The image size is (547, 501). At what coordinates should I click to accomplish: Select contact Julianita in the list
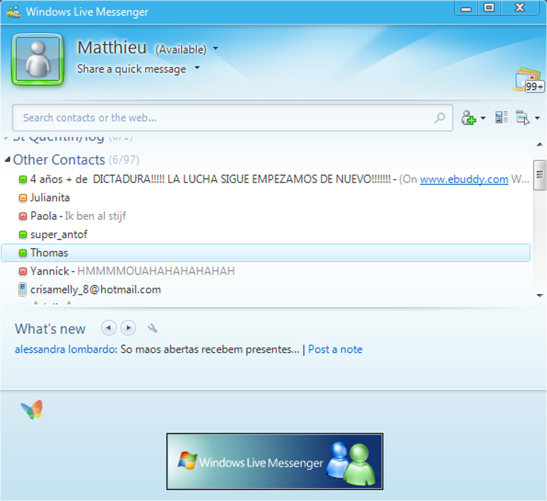click(x=265, y=198)
